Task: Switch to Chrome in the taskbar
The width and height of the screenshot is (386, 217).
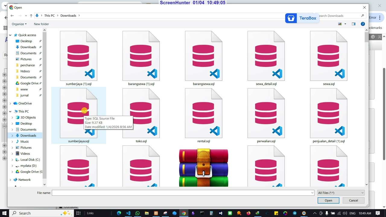Action: coord(184,213)
